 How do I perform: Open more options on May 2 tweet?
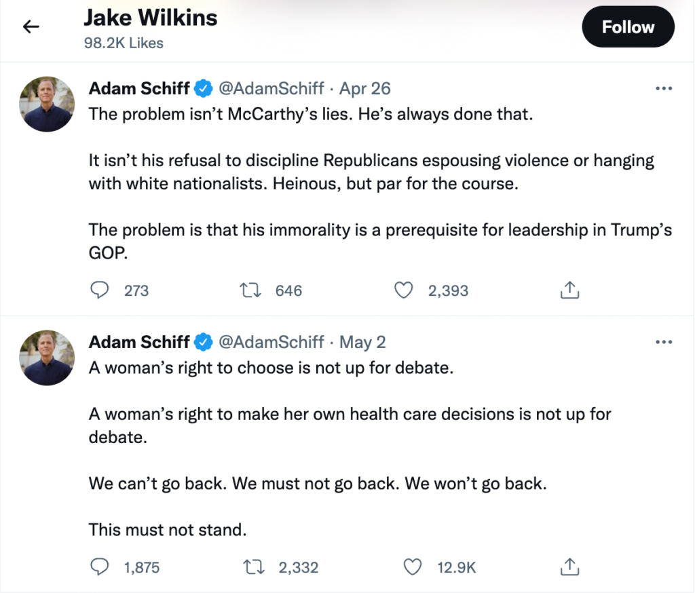point(663,342)
